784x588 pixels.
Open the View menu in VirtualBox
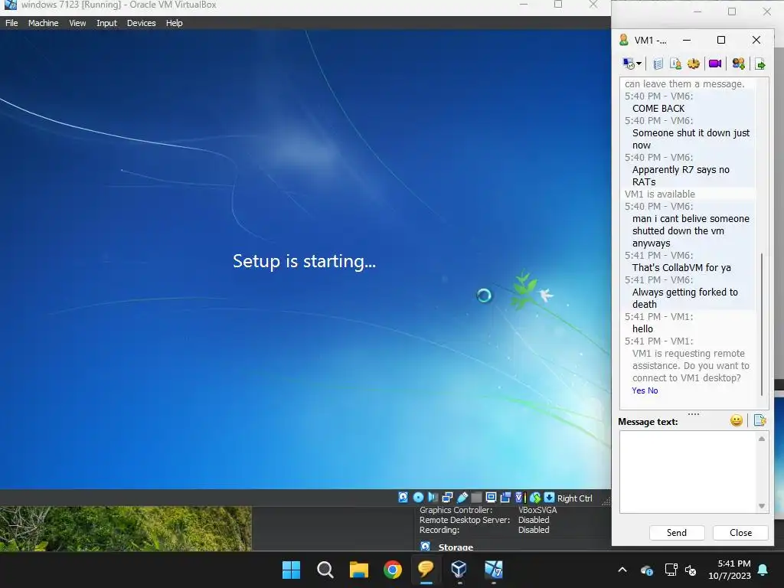tap(77, 23)
